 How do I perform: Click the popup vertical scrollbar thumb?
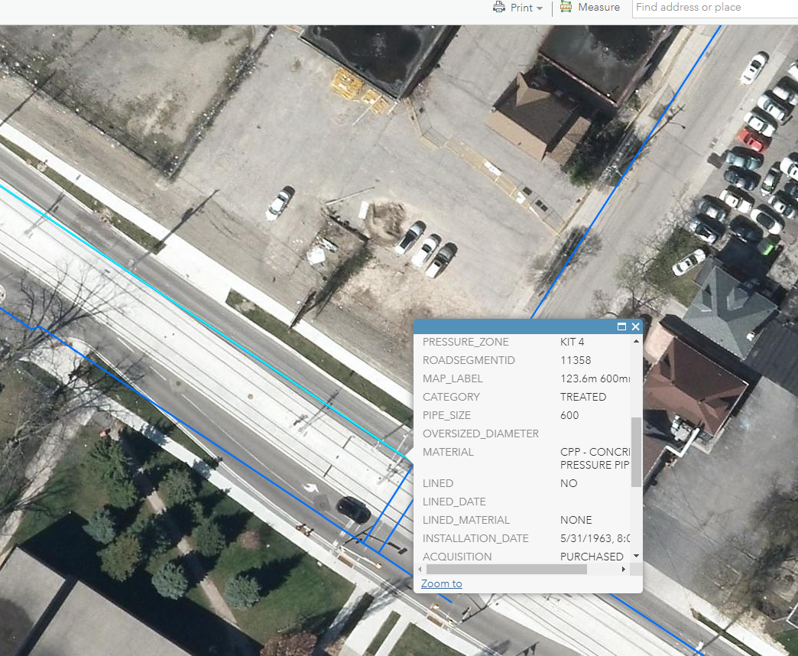(x=636, y=451)
